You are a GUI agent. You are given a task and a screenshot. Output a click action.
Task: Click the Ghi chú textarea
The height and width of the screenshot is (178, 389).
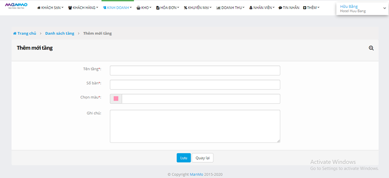coord(195,126)
